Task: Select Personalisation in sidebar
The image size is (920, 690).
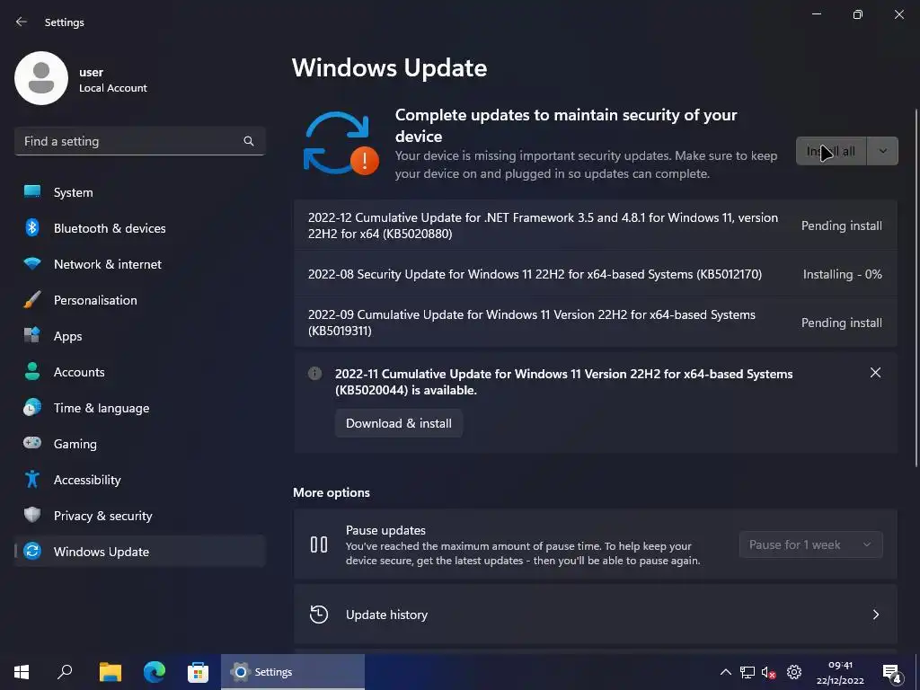Action: click(140, 299)
